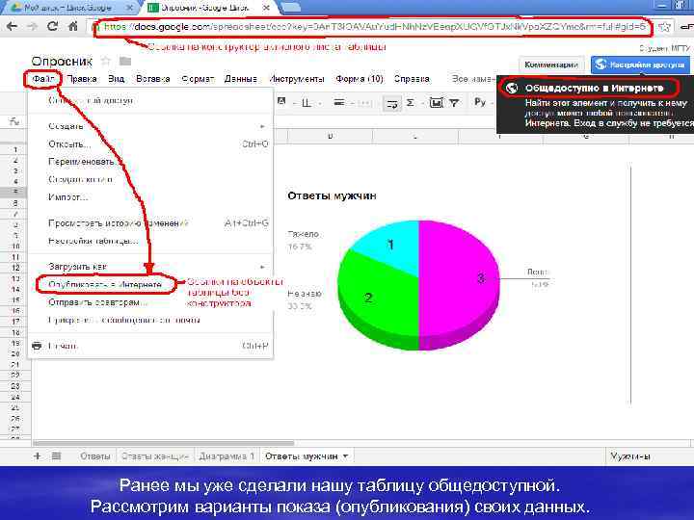Click the browser Home icon

click(x=73, y=26)
